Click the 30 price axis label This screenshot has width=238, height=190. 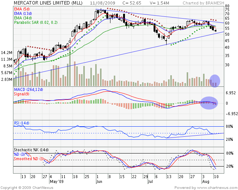pyautogui.click(x=227, y=65)
